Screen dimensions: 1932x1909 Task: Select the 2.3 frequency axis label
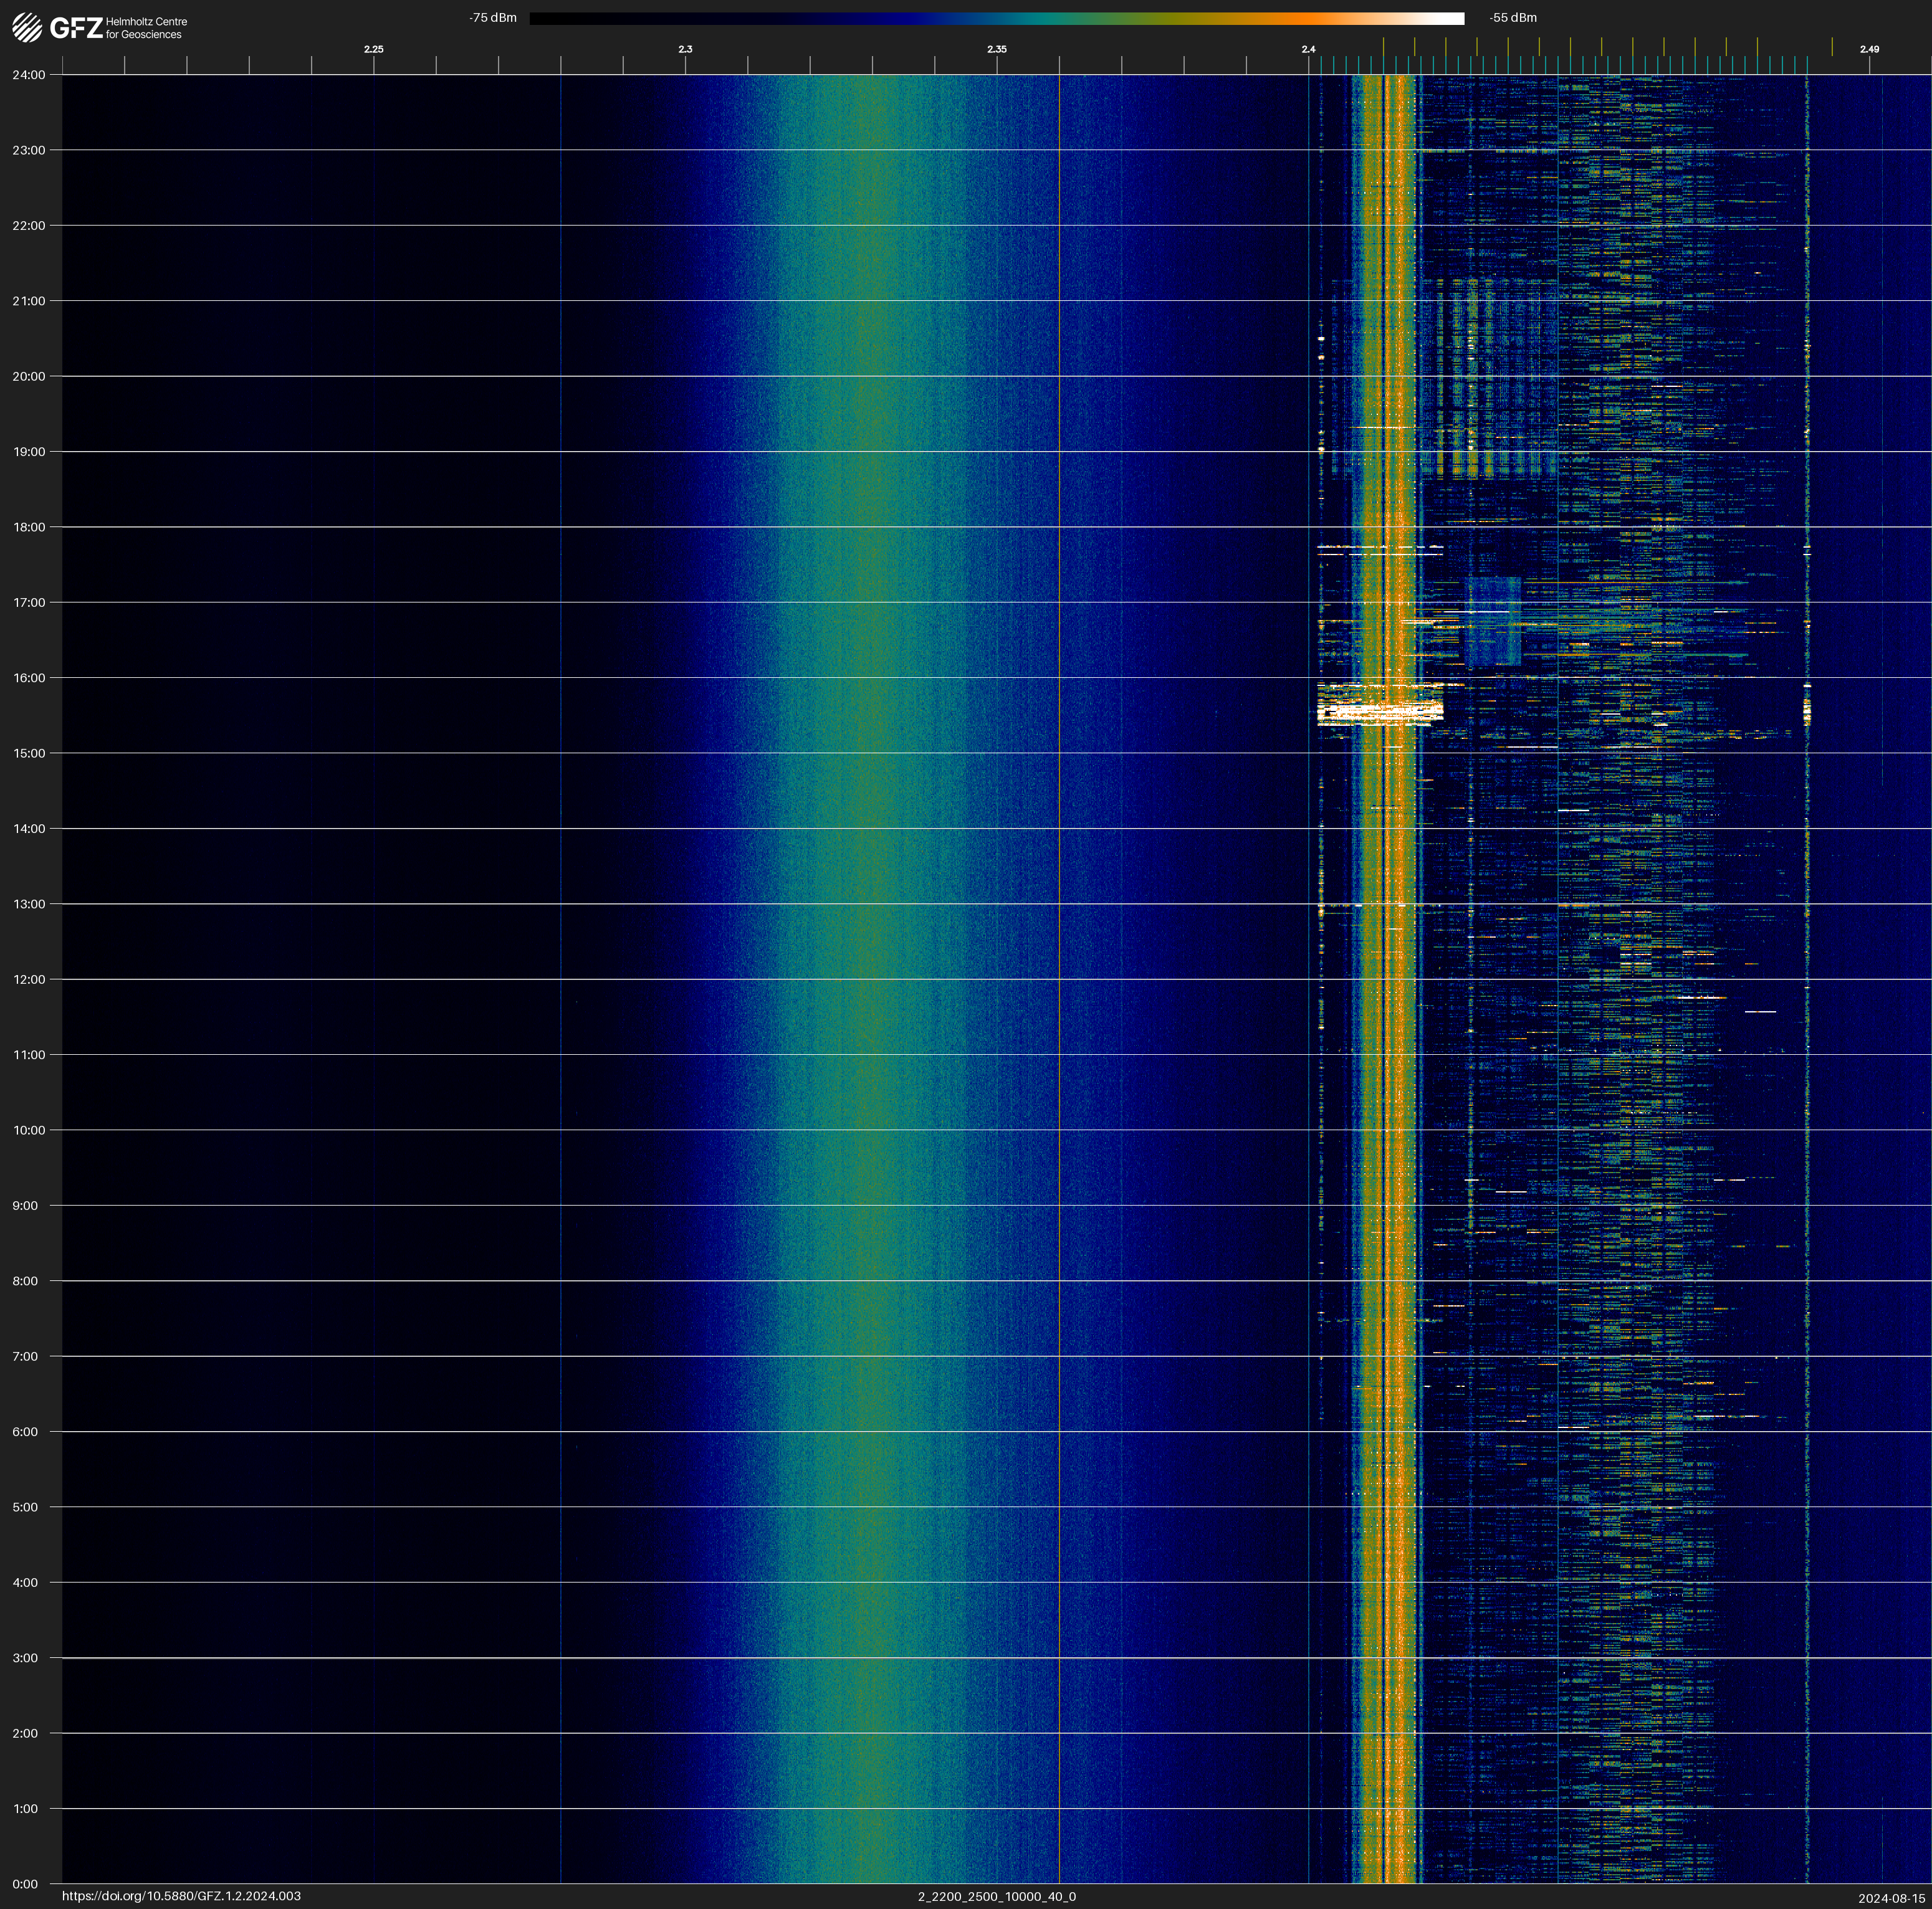[685, 49]
